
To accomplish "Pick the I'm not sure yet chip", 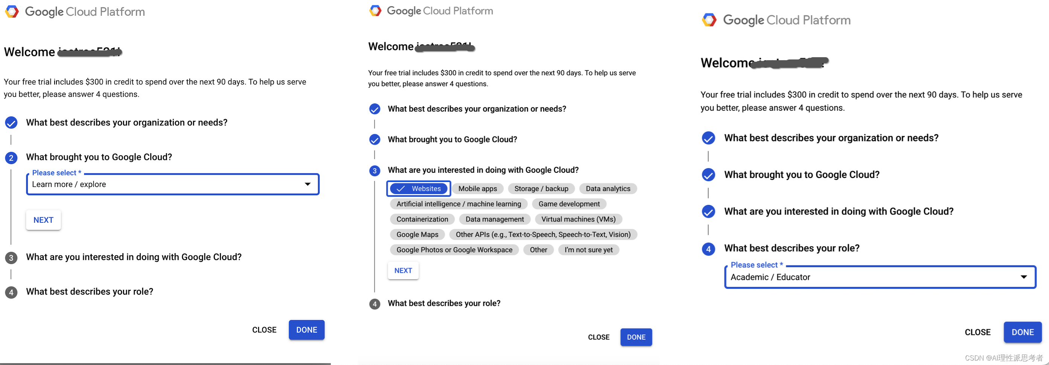I will pos(588,250).
